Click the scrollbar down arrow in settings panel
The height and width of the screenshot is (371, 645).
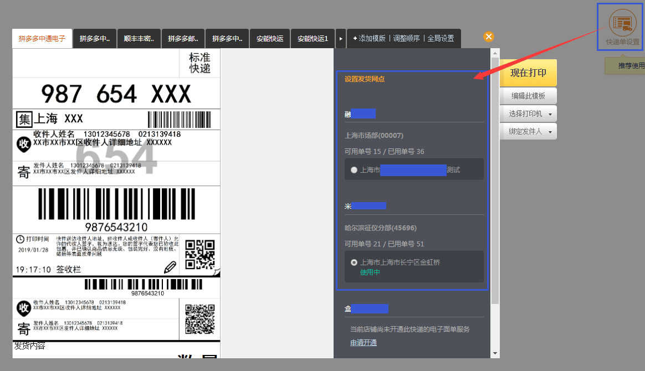(x=495, y=353)
